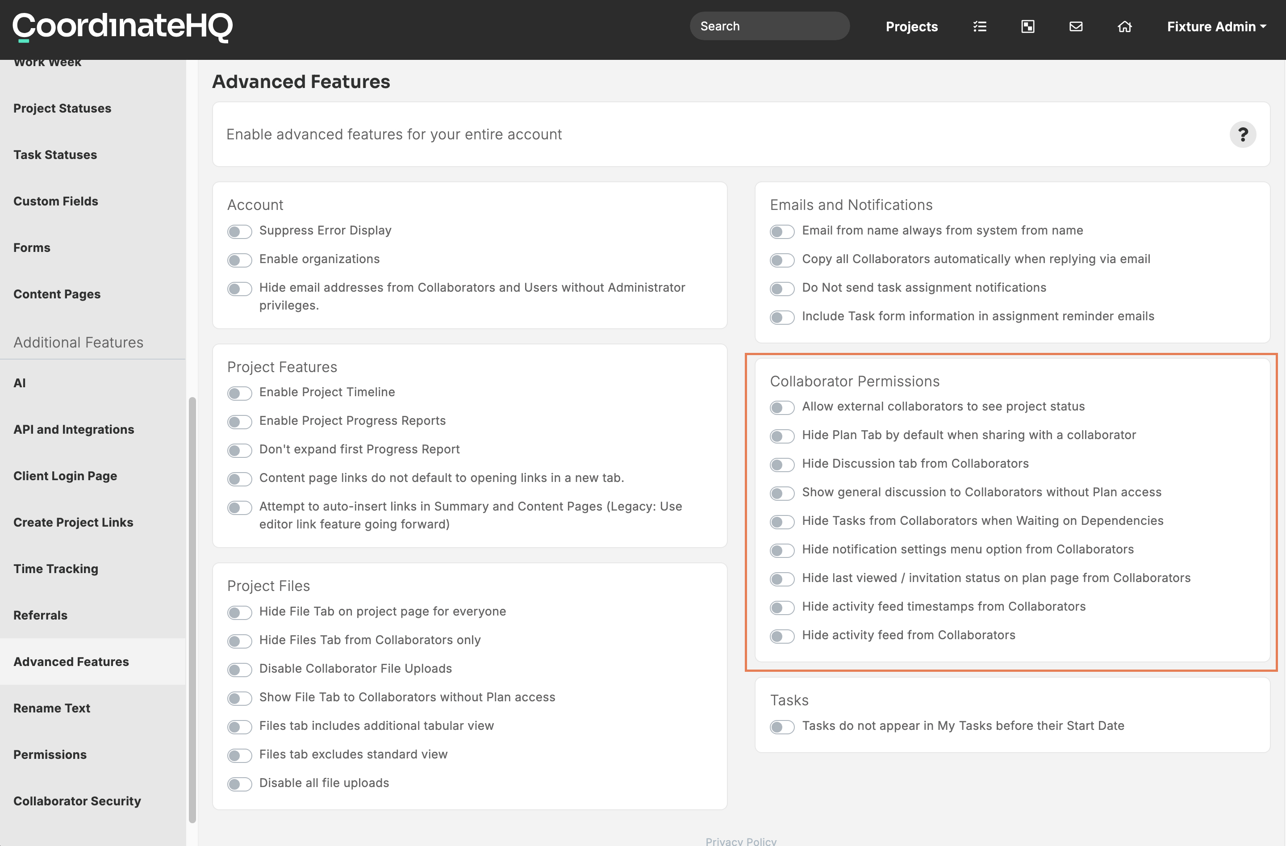Enable the Project Timeline toggle
The width and height of the screenshot is (1286, 846).
click(239, 393)
